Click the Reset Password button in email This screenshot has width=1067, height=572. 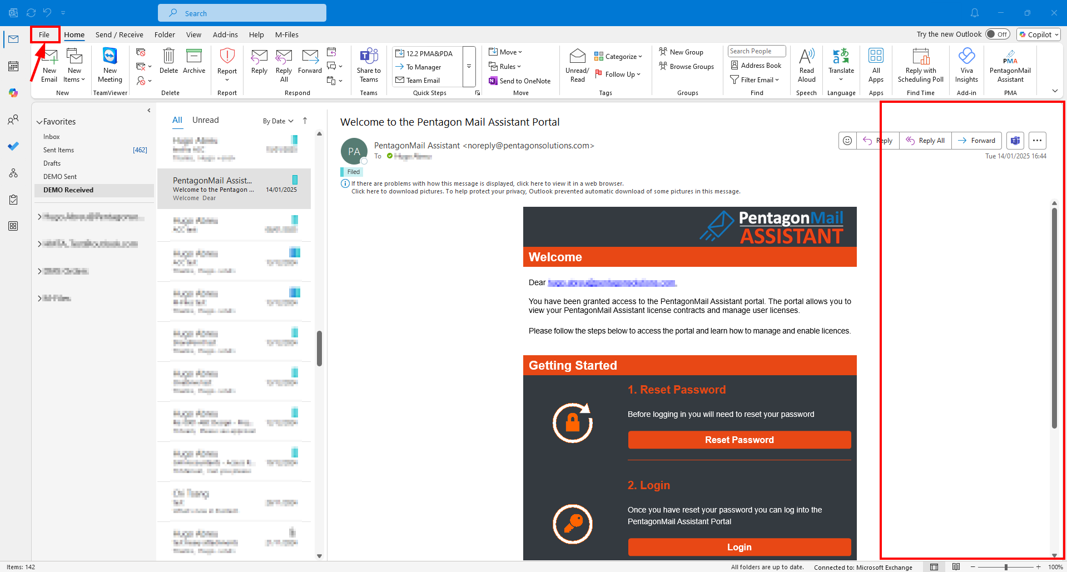[739, 440]
